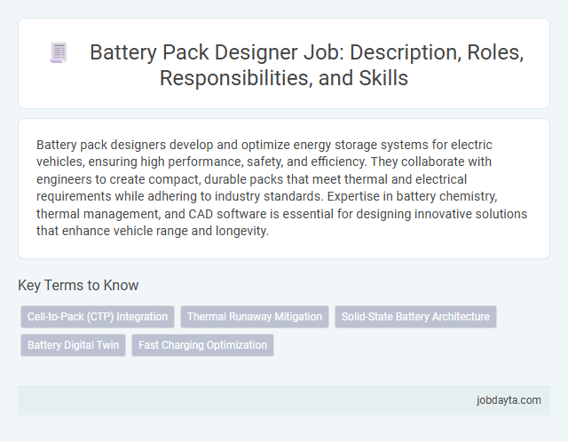Click the jobdayta.com footer text
Screen dimensions: 568x442
(x=509, y=400)
